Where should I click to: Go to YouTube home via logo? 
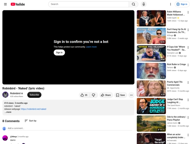tap(18, 4)
